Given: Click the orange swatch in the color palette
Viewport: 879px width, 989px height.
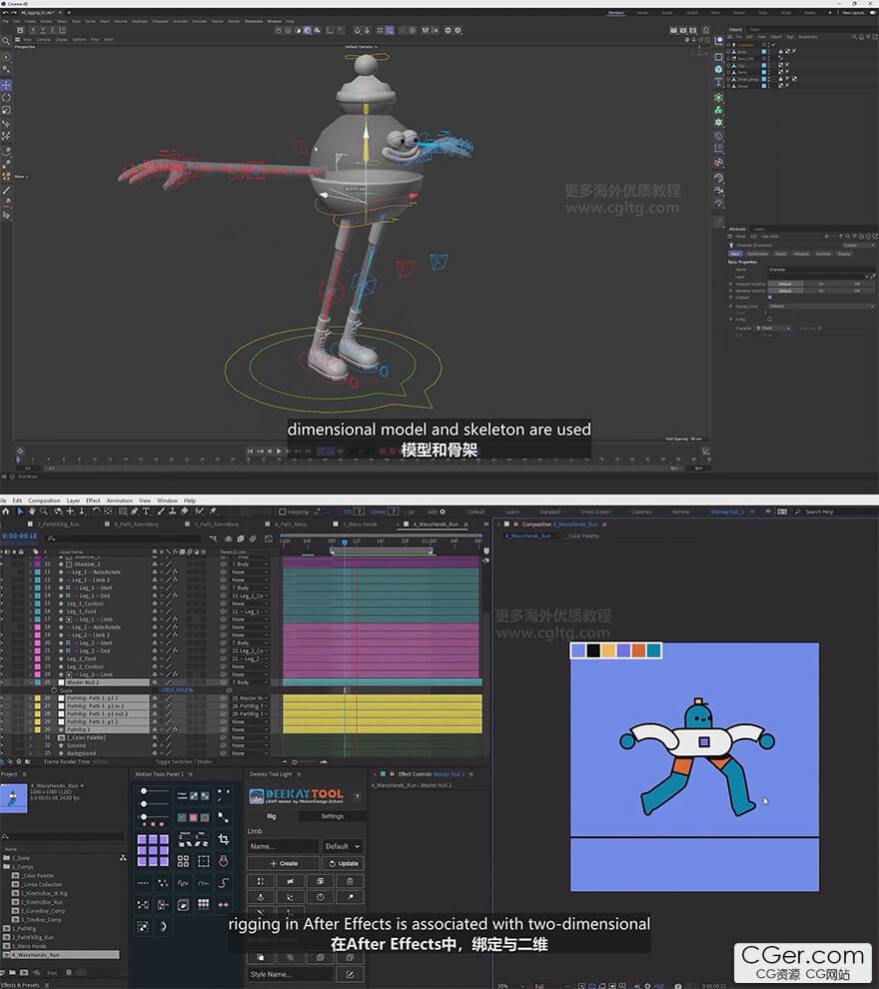Looking at the screenshot, I should click(x=638, y=650).
